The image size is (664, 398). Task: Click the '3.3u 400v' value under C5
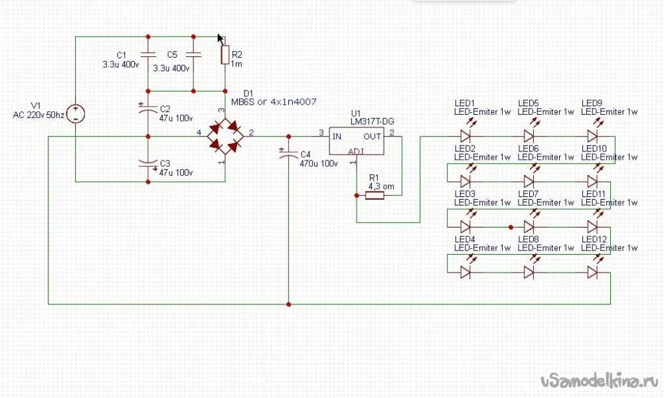pos(171,68)
